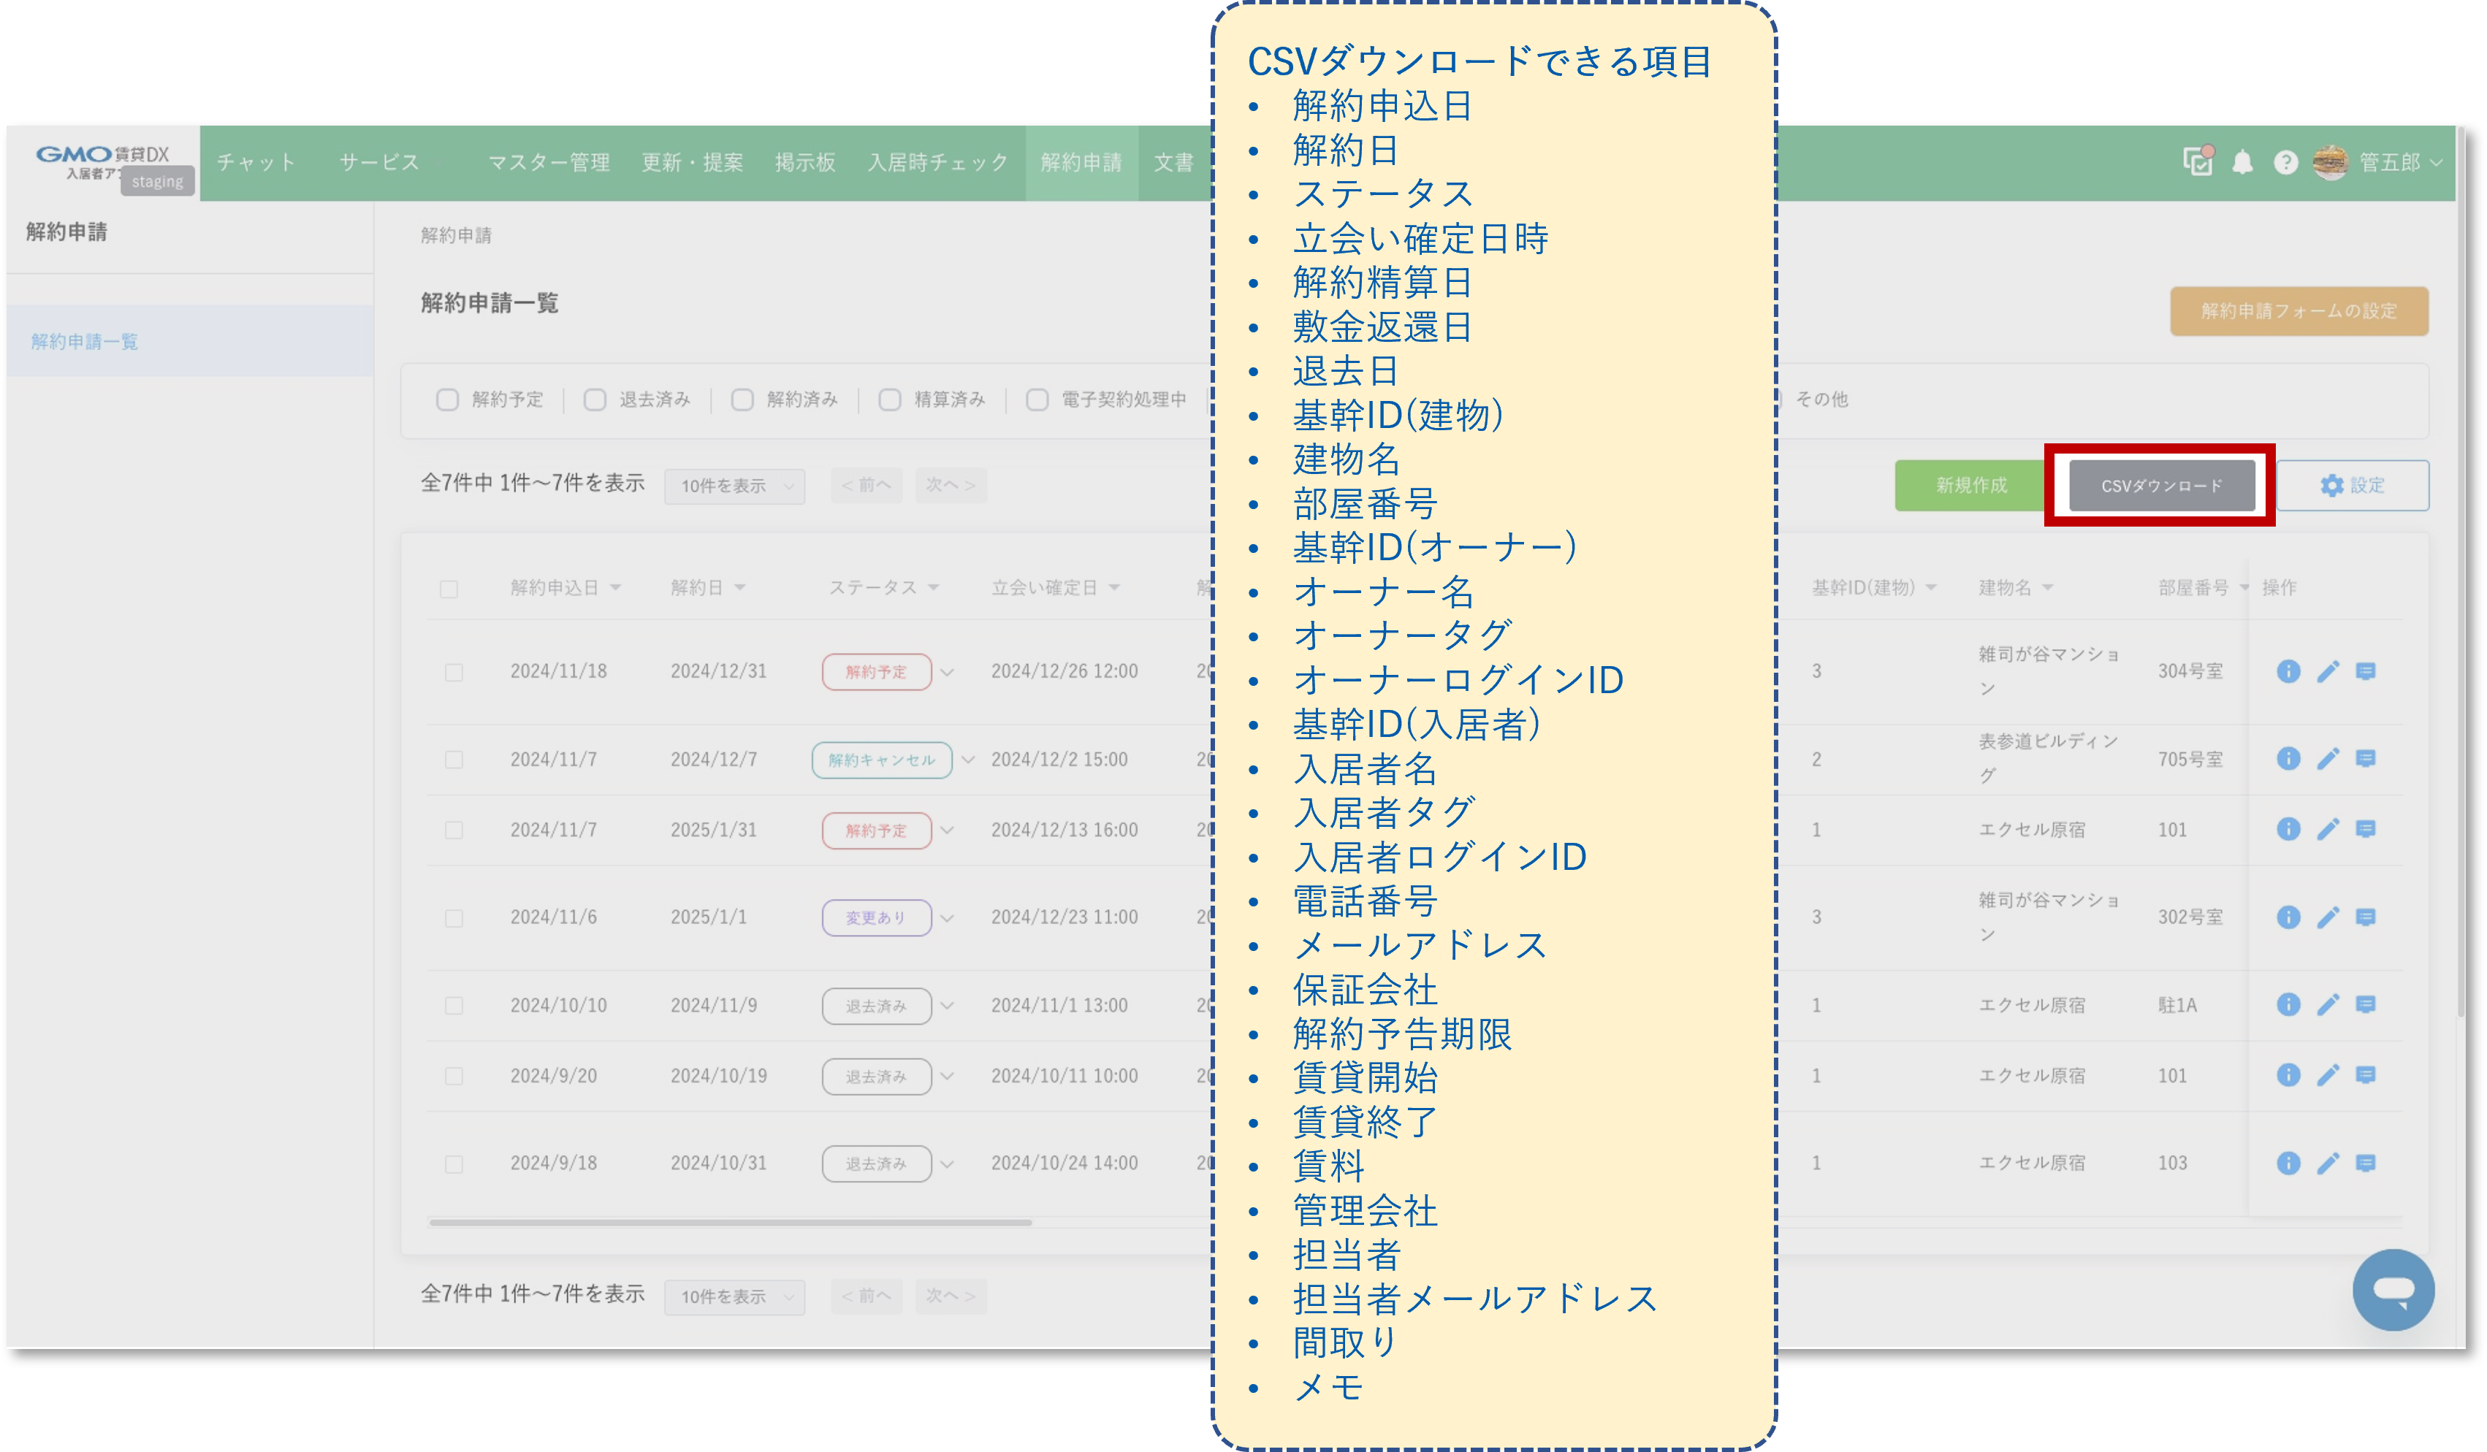This screenshot has height=1452, width=2487.
Task: Click the CSVダウンロード button
Action: coord(2161,485)
